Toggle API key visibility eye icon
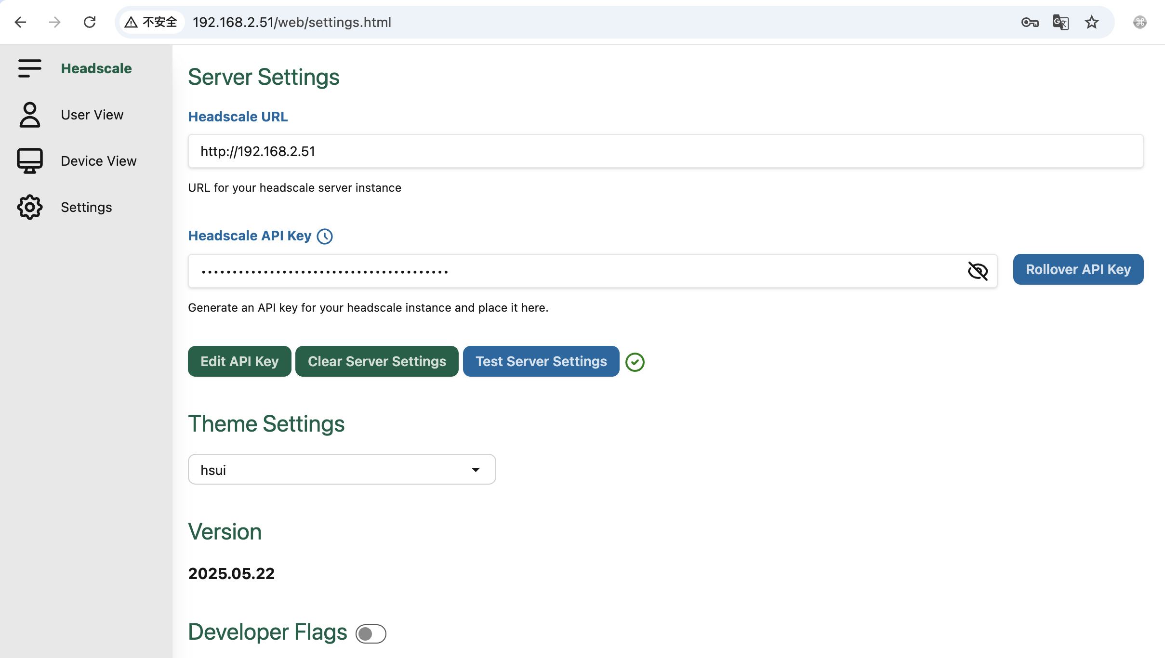 [978, 271]
